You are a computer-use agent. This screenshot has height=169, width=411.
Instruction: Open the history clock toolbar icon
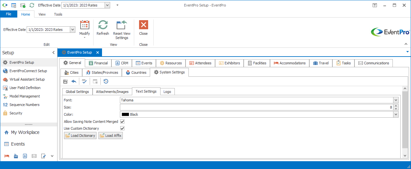click(x=106, y=81)
